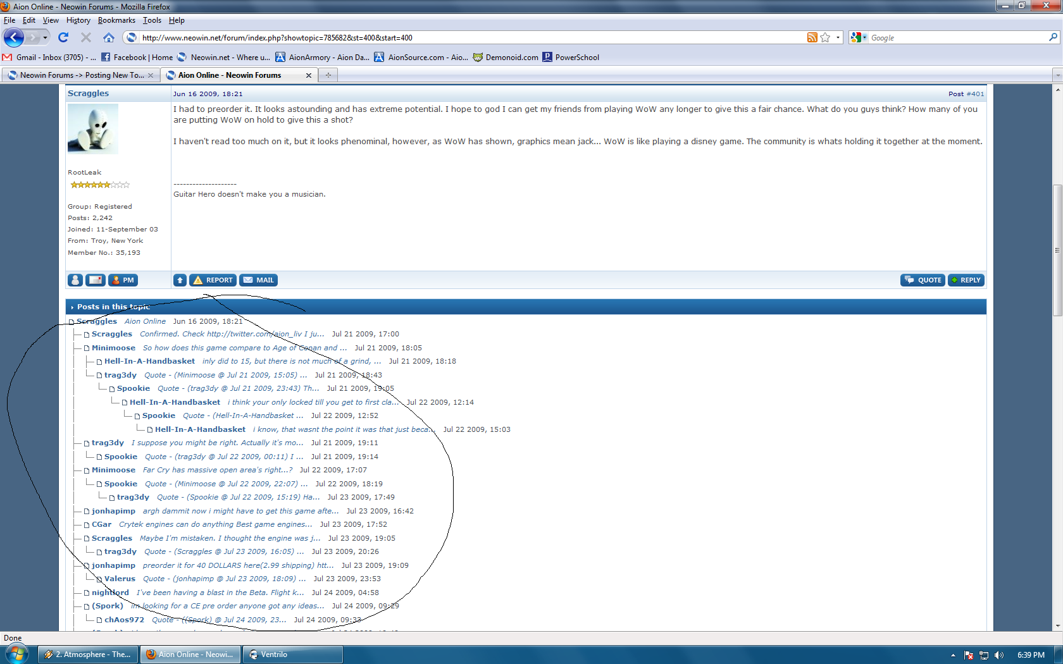Show hidden system tray icons
Screen dimensions: 1063x664
[x=953, y=655]
